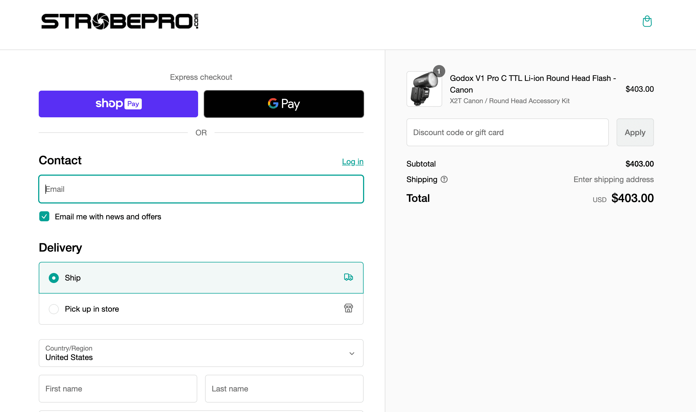Image resolution: width=696 pixels, height=412 pixels.
Task: Click the Contact section heading
Action: (60, 160)
